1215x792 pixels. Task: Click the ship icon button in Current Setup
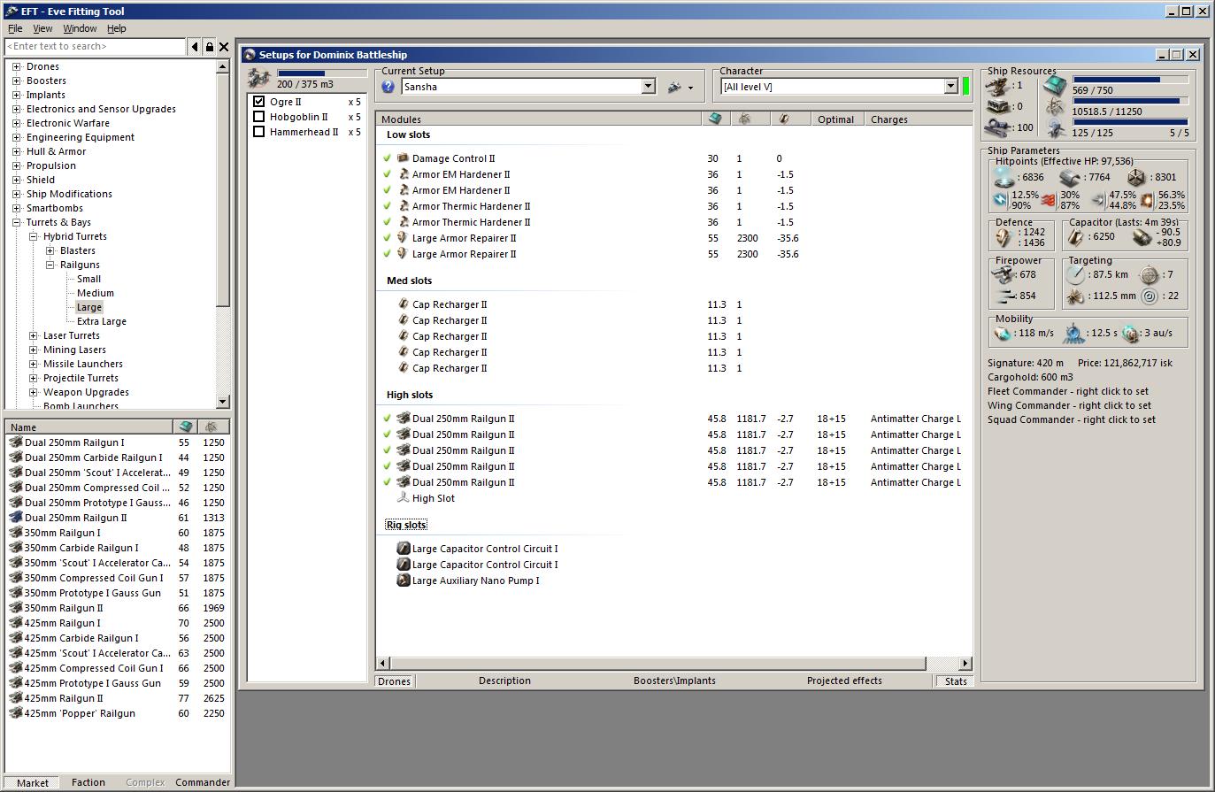(675, 87)
